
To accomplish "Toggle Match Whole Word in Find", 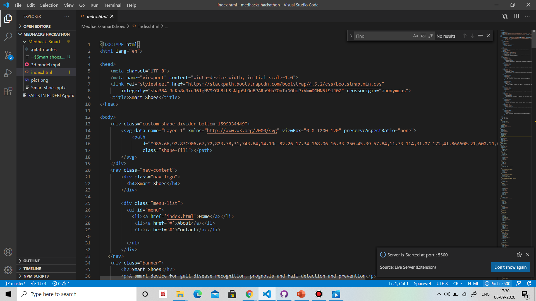I will 423,36.
